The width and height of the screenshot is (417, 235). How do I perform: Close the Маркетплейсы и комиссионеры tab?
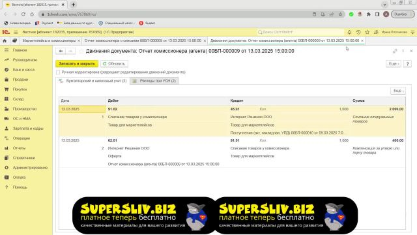79,40
